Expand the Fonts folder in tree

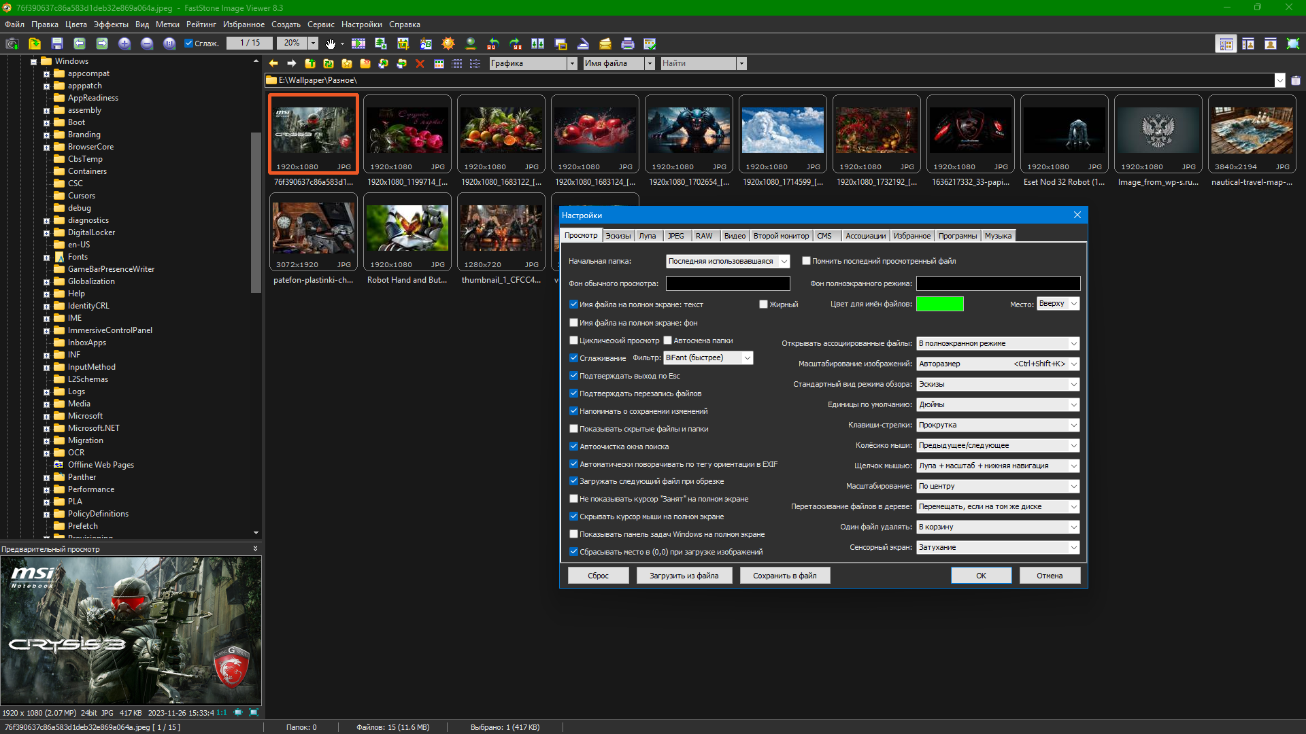[46, 258]
